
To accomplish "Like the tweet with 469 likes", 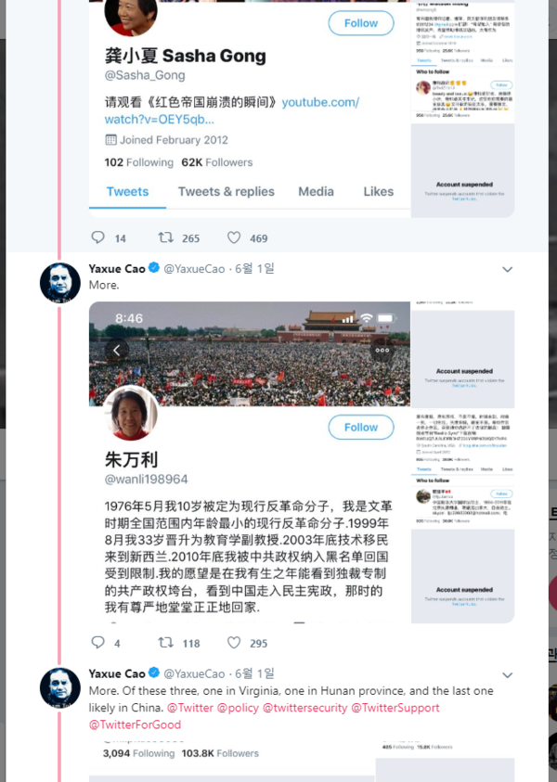I will click(x=234, y=237).
